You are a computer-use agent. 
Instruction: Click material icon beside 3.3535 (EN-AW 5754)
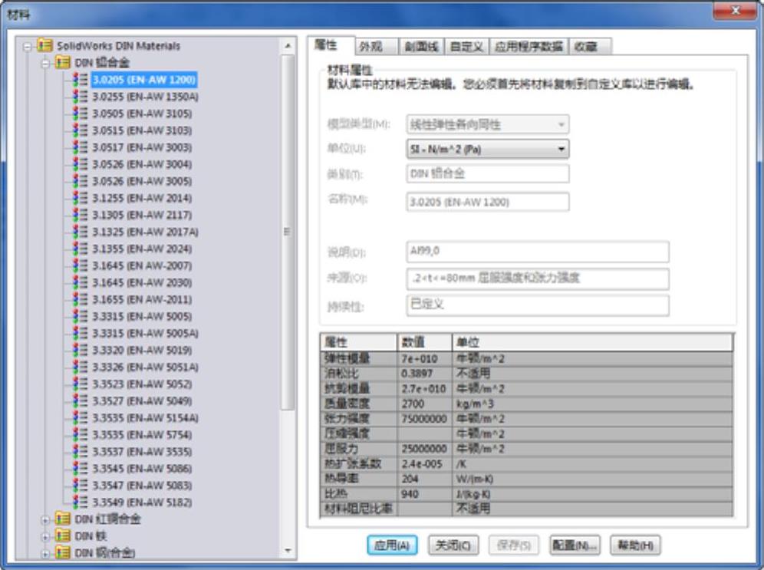click(x=81, y=434)
